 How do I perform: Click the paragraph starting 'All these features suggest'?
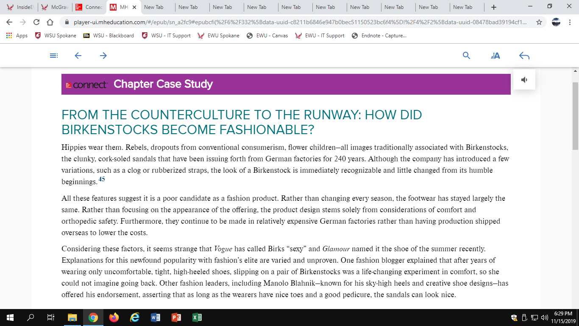284,216
